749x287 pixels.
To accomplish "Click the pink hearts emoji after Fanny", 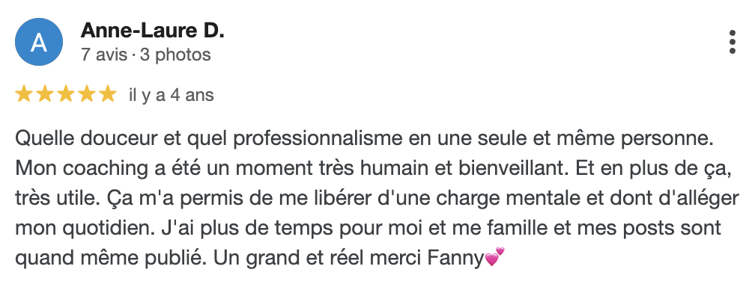I will (495, 256).
